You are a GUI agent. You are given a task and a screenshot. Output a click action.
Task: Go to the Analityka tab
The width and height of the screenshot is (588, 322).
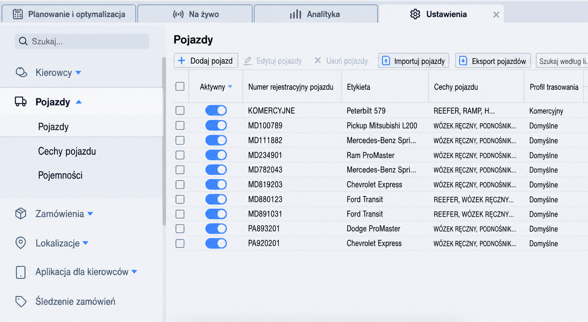click(316, 14)
